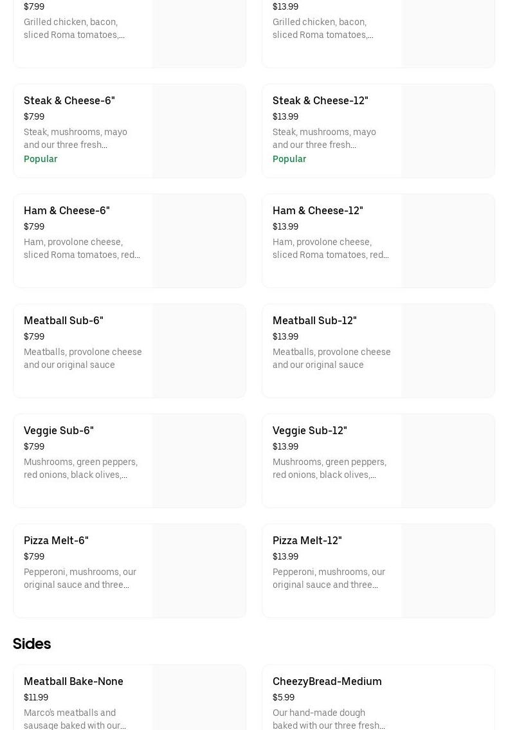Viewport: 517px width, 730px height.
Task: Open CheezyBread-Medium side item
Action: pyautogui.click(x=327, y=682)
